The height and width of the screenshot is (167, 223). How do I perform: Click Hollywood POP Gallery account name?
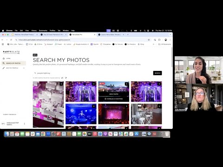[x=13, y=123]
